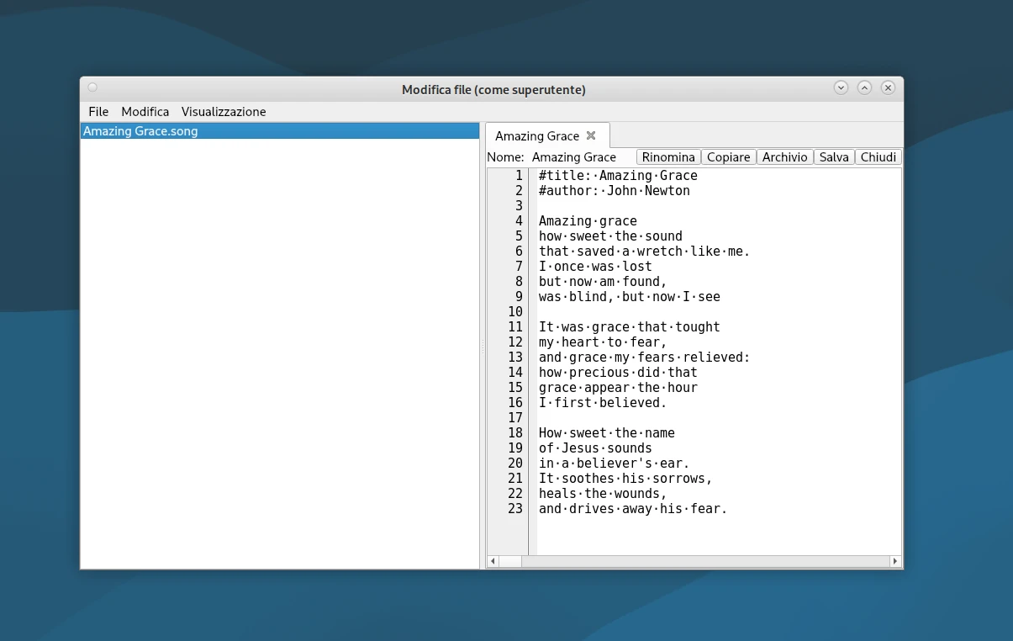Click the Nome field containing Amazing Grace

pos(574,157)
